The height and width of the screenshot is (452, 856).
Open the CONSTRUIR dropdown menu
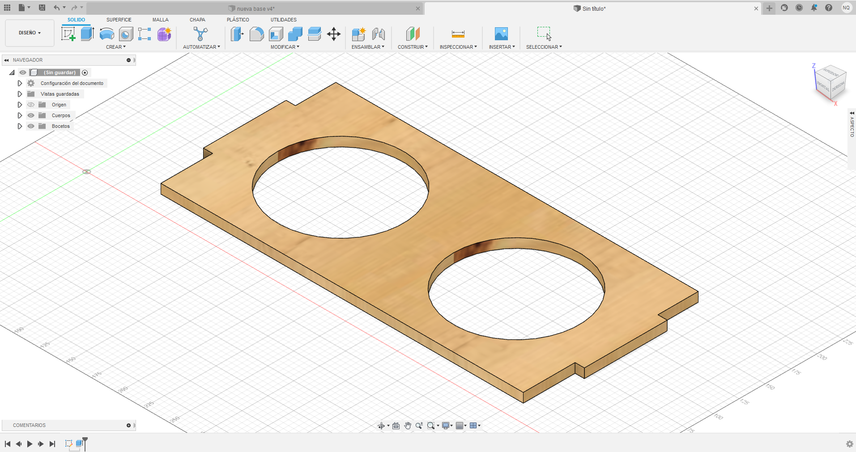pyautogui.click(x=413, y=47)
